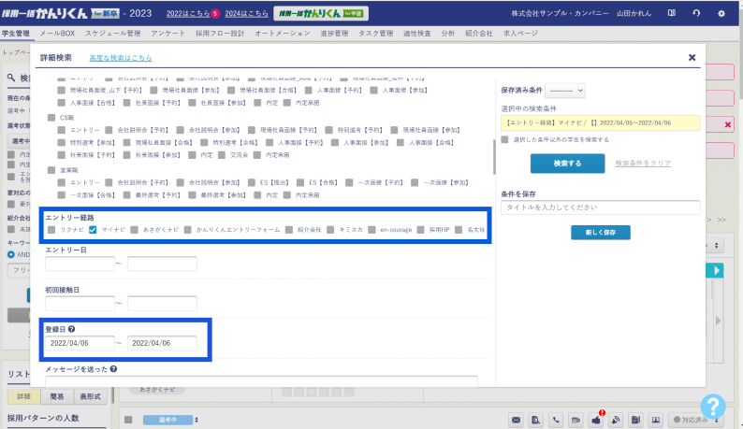
Task: Open the 保存済み条件 dropdown
Action: [565, 91]
